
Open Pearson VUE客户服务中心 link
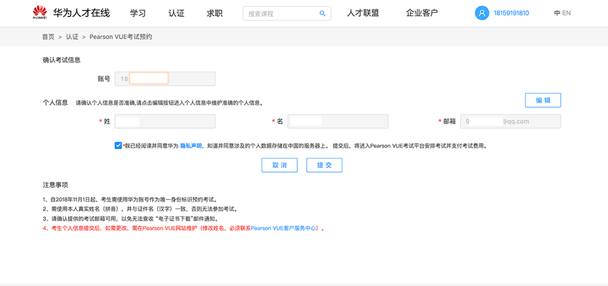[x=285, y=229]
